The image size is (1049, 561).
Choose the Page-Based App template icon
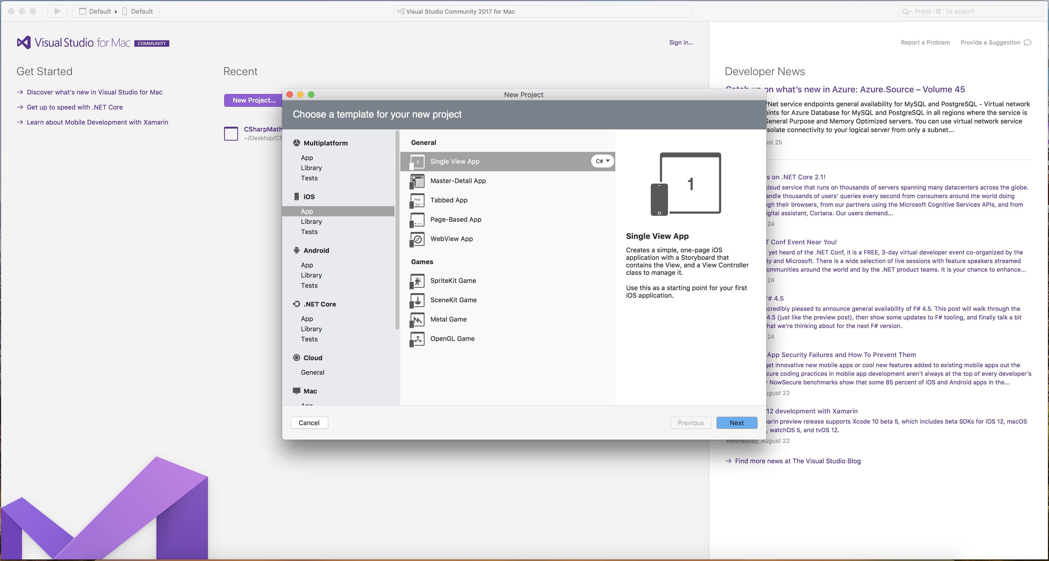(x=417, y=220)
